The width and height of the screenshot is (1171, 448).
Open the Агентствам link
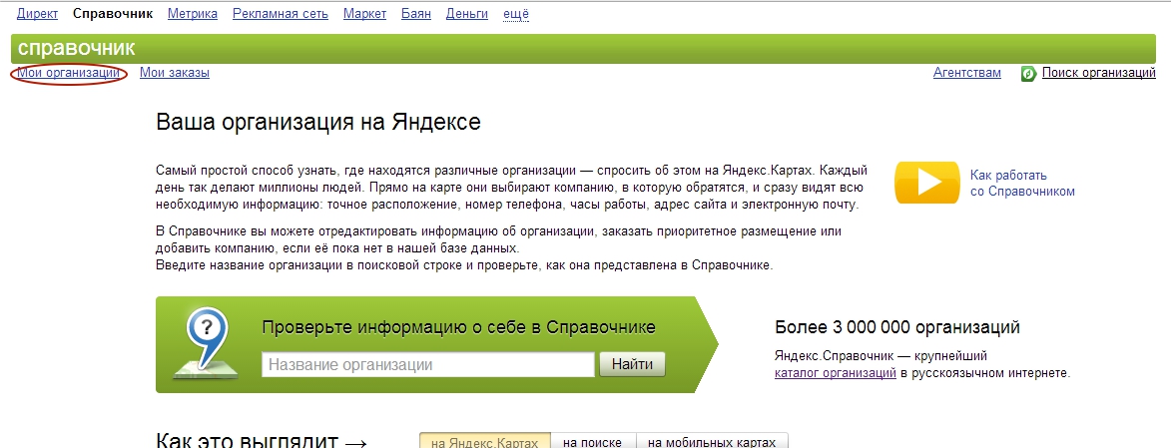[967, 73]
